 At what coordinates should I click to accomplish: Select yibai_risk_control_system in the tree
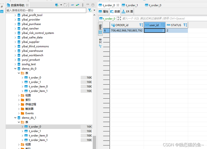[x=38, y=33]
